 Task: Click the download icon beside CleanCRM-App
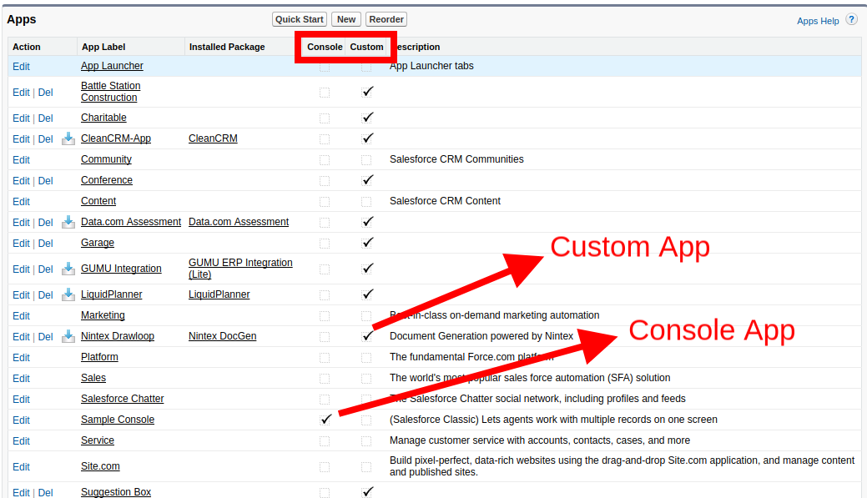click(x=68, y=138)
